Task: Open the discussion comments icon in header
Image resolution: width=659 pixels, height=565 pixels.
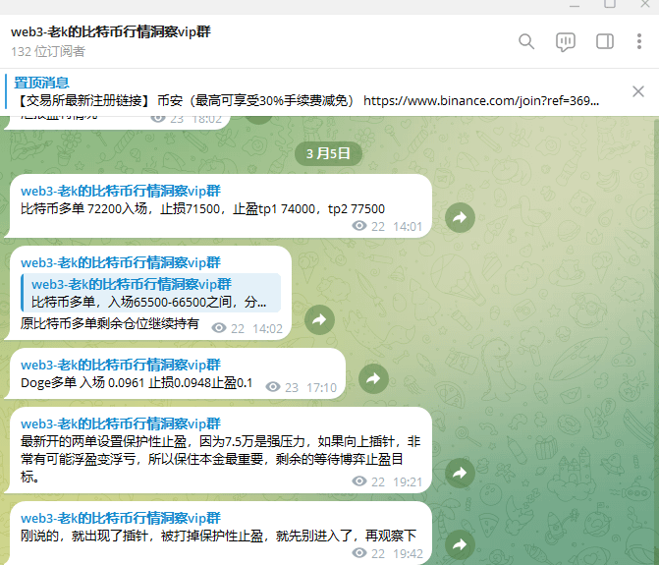Action: (566, 41)
